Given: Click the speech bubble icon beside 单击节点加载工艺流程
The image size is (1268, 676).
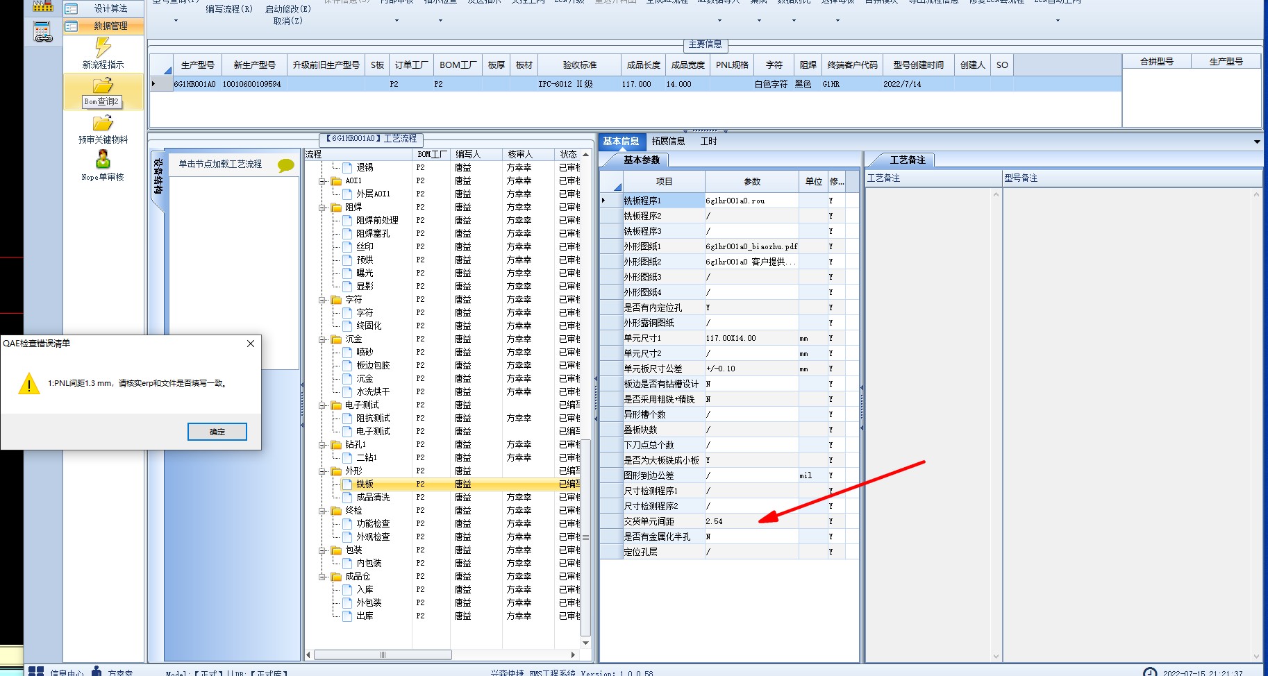Looking at the screenshot, I should 285,165.
